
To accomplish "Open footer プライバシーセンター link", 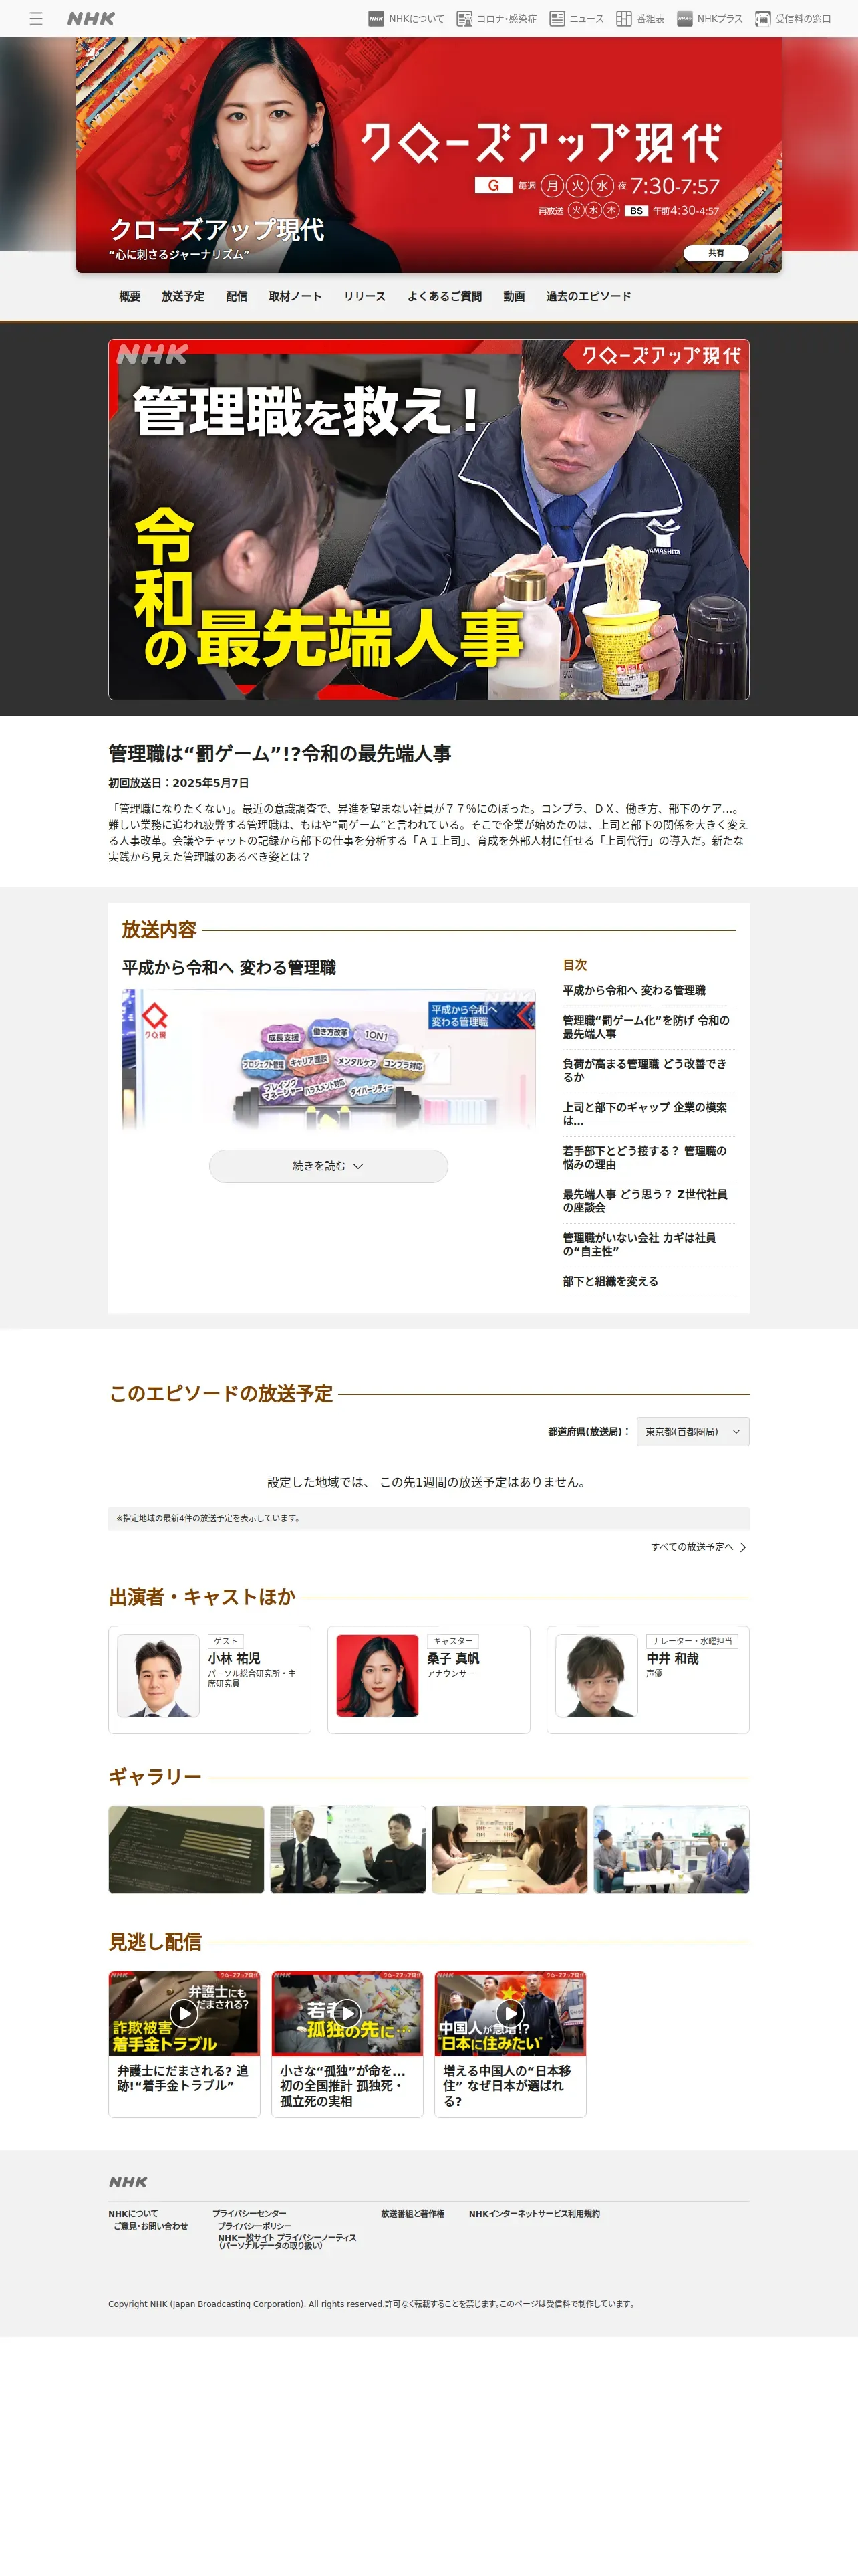I will pos(250,2214).
